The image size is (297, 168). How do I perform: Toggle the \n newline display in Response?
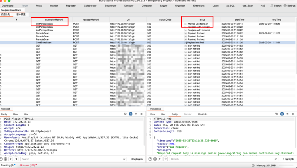point(287,114)
